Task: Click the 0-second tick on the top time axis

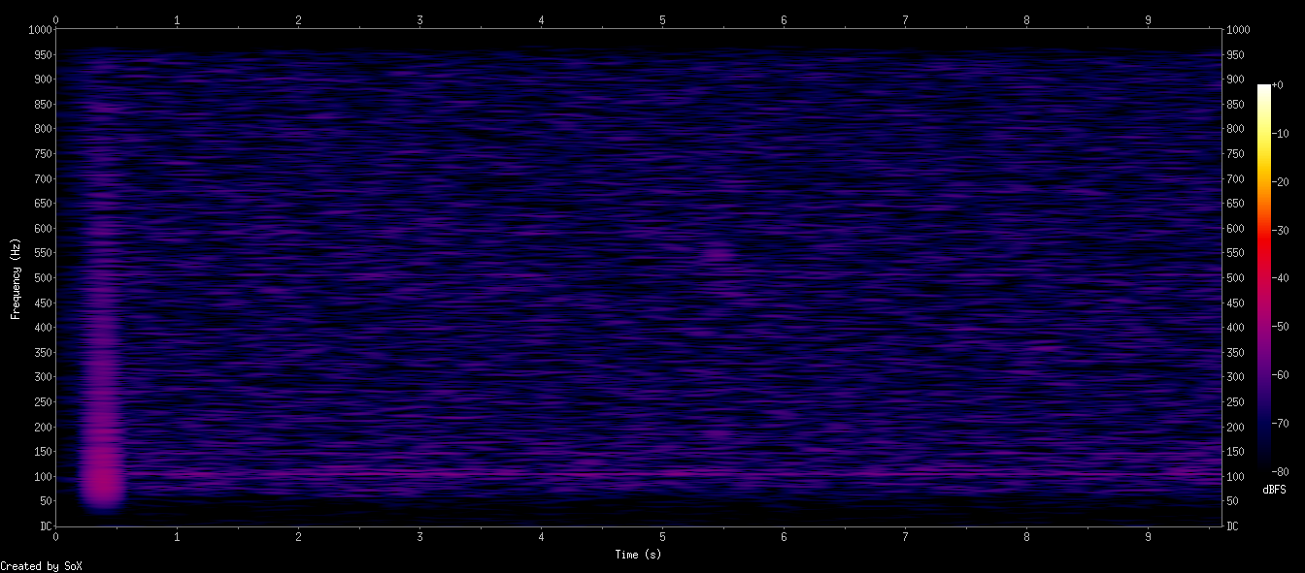Action: click(56, 18)
